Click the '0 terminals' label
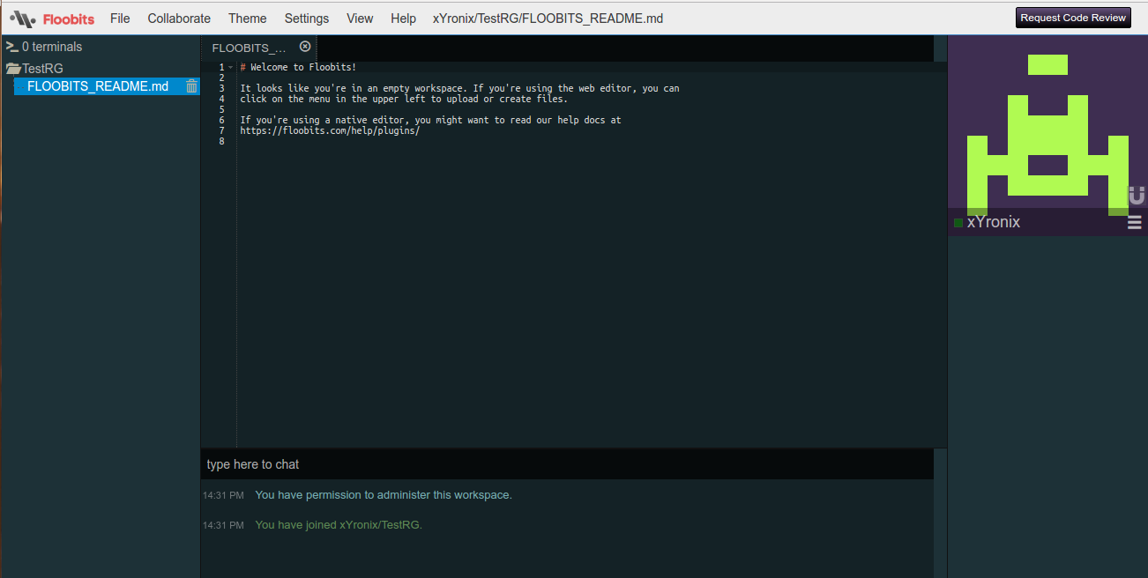Screen dimensions: 1148x578 (x=52, y=47)
